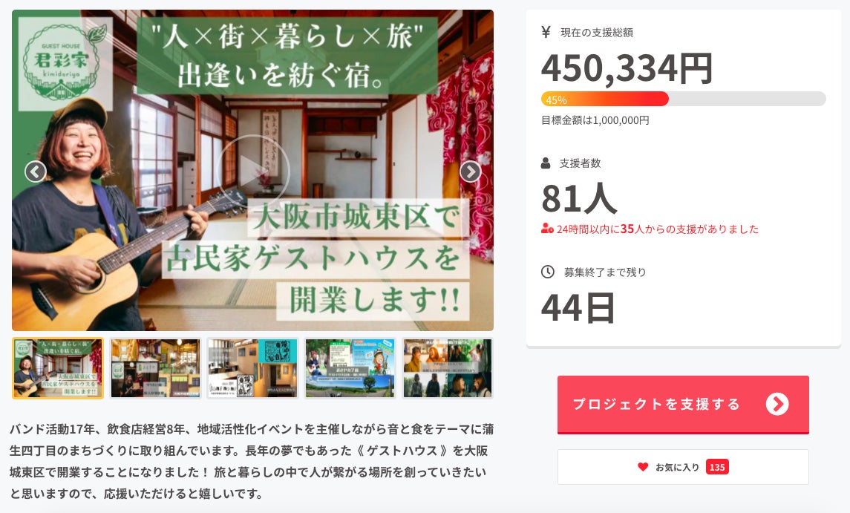Click the white arrow icon in the support button

point(777,404)
